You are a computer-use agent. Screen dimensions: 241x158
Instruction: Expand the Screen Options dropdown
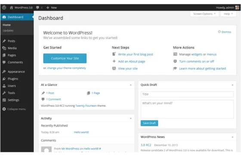[204, 14]
